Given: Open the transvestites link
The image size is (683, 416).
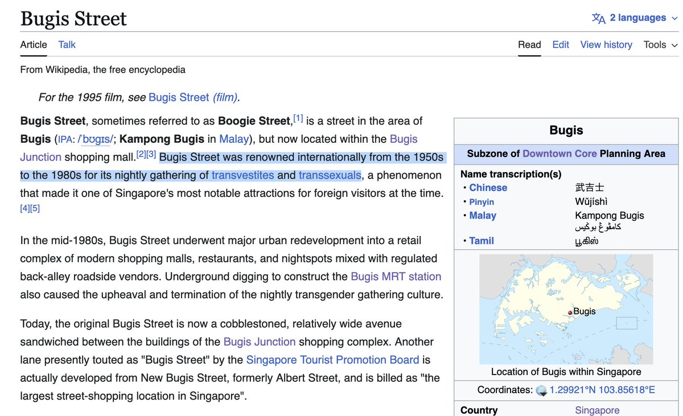Looking at the screenshot, I should click(243, 175).
